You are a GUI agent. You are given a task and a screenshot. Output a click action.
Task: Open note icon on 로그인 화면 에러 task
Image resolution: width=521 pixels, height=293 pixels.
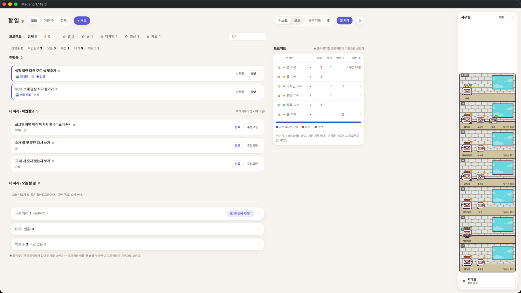tap(74, 125)
